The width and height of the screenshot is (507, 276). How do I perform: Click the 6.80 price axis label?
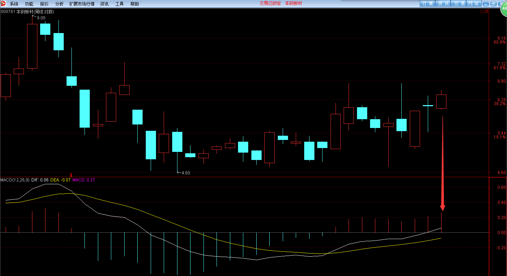pos(501,81)
